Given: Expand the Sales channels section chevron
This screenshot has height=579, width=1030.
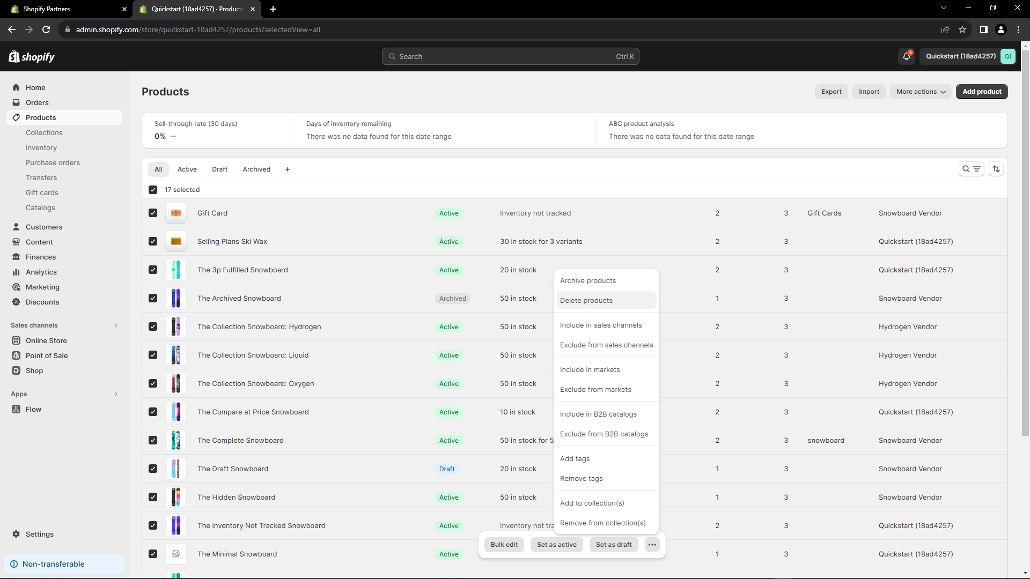Looking at the screenshot, I should (x=116, y=325).
